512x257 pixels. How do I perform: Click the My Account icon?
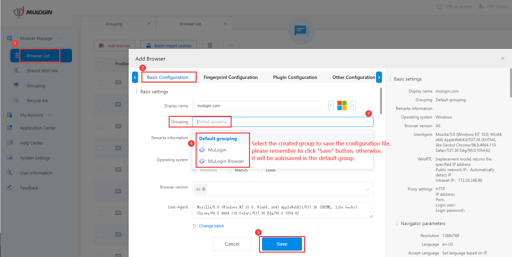pos(10,115)
